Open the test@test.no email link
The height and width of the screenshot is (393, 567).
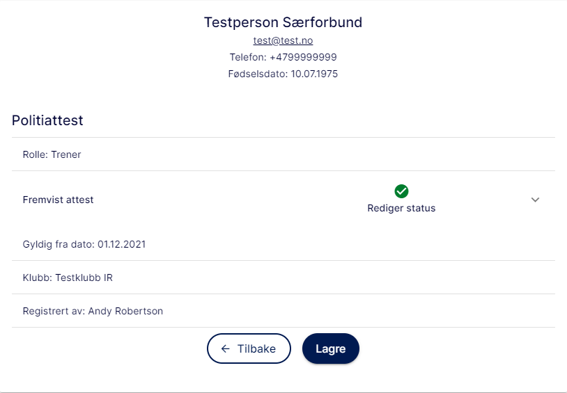coord(283,40)
